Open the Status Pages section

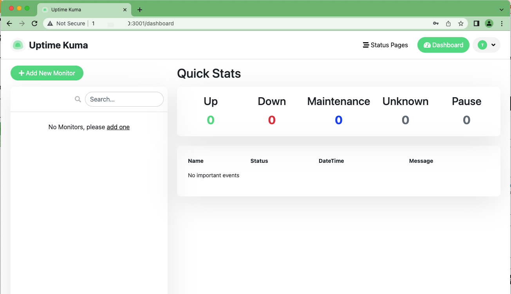click(x=385, y=45)
